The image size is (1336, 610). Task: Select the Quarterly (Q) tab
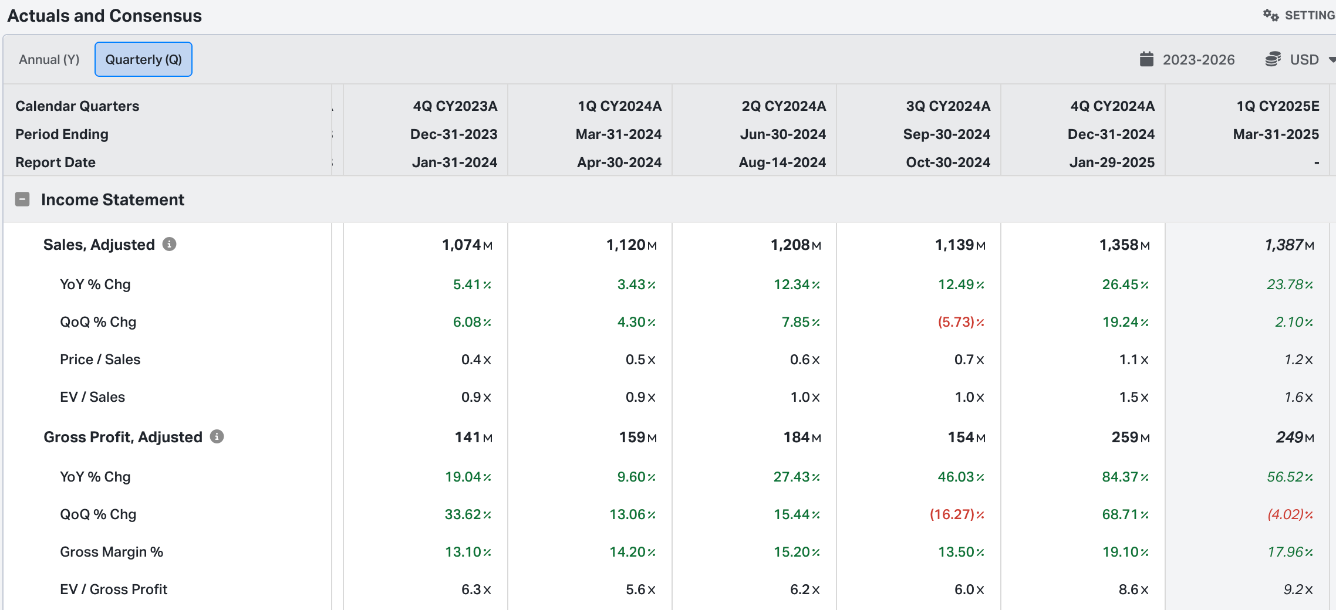coord(143,59)
